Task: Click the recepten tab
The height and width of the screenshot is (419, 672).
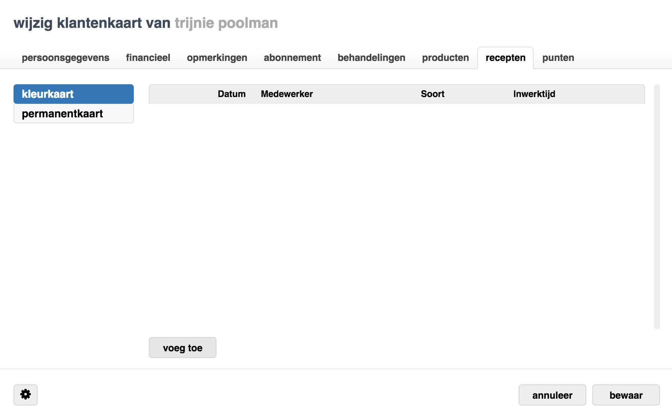Action: pos(505,58)
